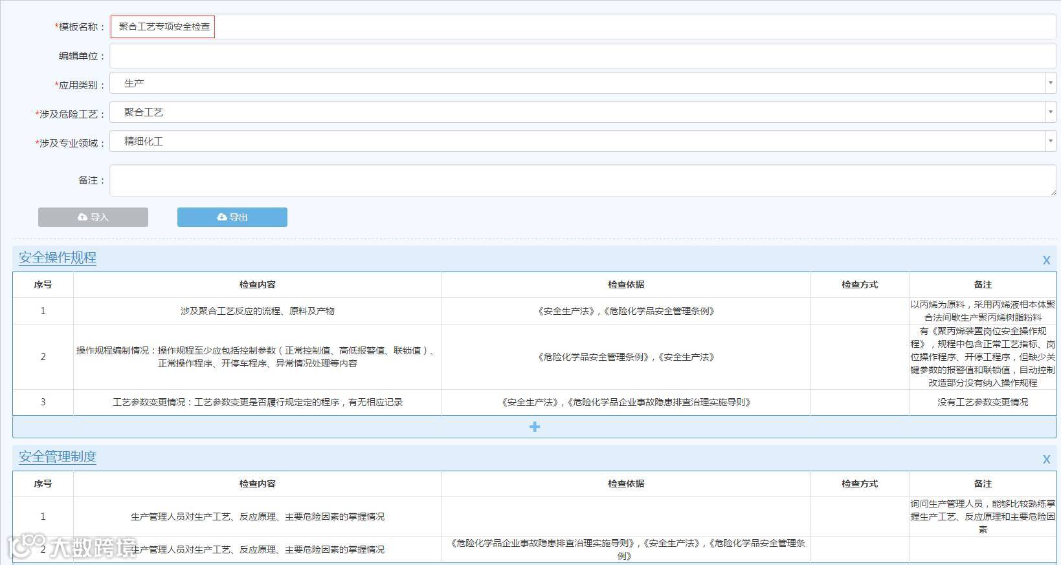Select the 备注 cell 没有工艺参数变更情况
The width and height of the screenshot is (1061, 565).
[983, 402]
